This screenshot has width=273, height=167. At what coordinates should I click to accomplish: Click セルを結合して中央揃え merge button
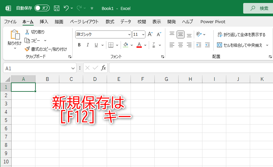click(x=240, y=45)
